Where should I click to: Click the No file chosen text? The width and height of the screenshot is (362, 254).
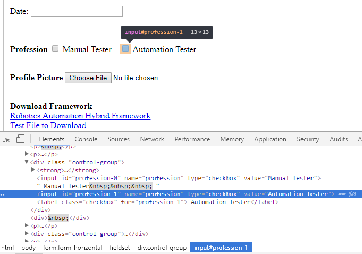click(x=136, y=78)
